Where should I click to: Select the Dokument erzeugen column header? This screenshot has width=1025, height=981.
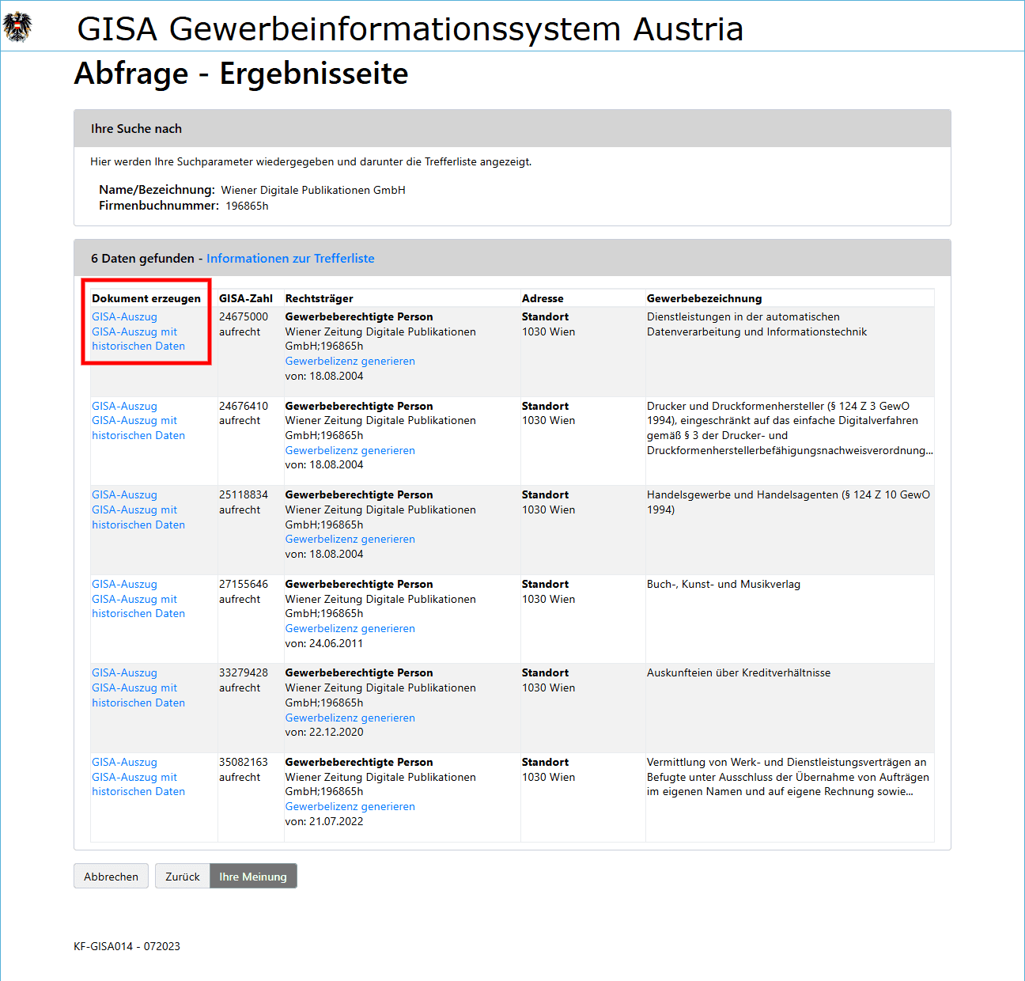click(x=146, y=299)
